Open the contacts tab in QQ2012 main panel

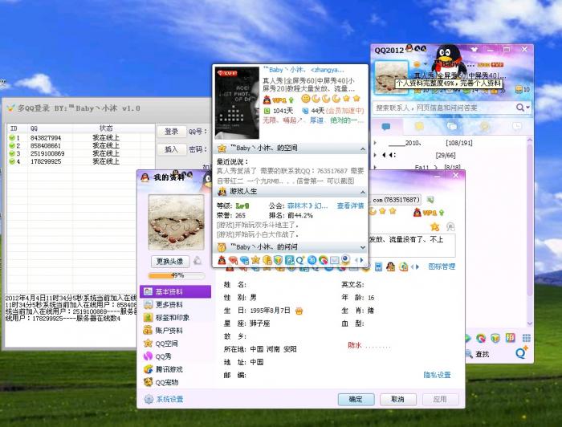(386, 127)
